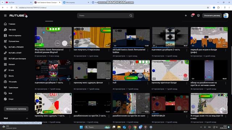Click the Каталог grid icon
This screenshot has height=130, width=232.
point(5,64)
